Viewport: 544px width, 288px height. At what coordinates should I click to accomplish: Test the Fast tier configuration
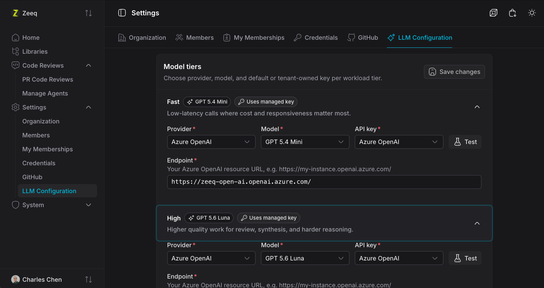[x=465, y=142]
